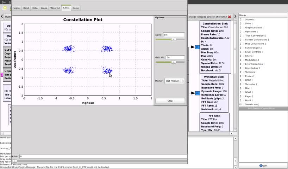Click the Add button under Blocks panel

coord(263,165)
